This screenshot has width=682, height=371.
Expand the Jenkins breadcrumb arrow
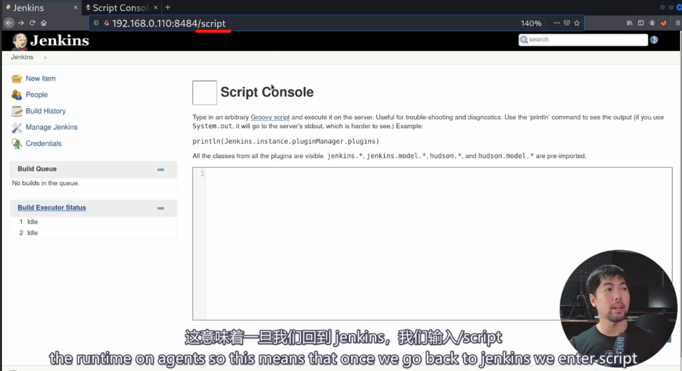[x=45, y=57]
